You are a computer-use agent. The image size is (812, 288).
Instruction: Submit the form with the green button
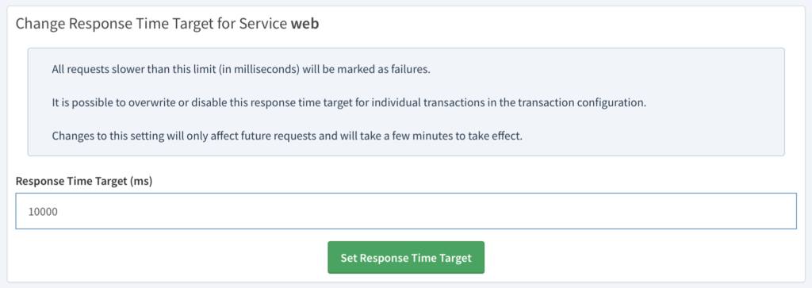pyautogui.click(x=406, y=257)
